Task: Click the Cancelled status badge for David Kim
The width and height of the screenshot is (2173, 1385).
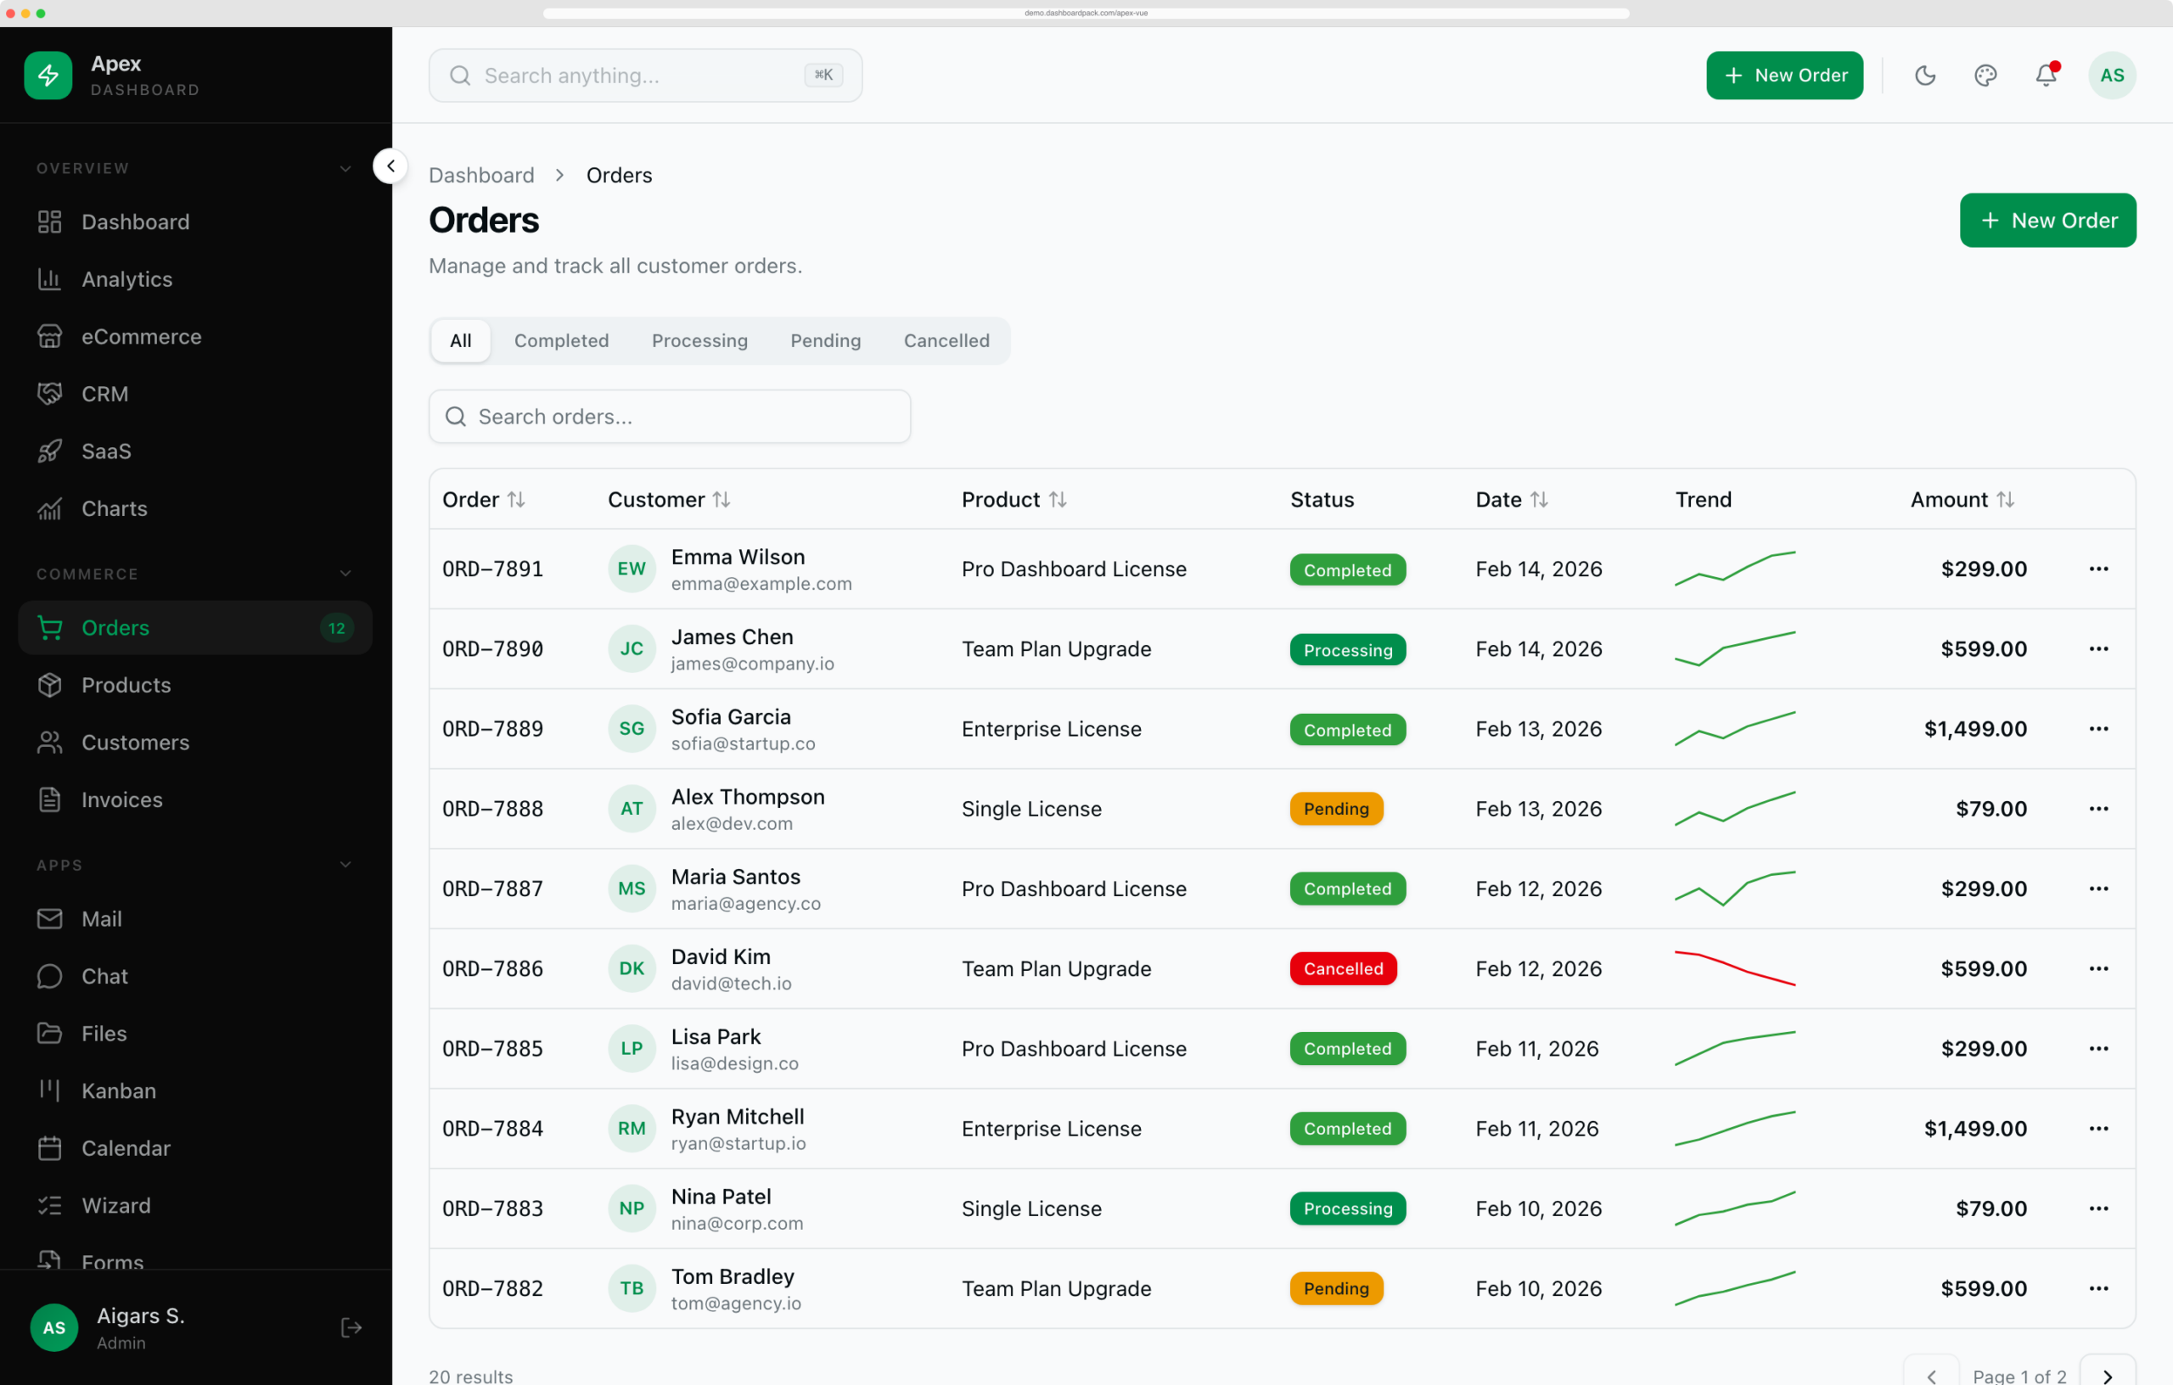Action: pos(1343,968)
